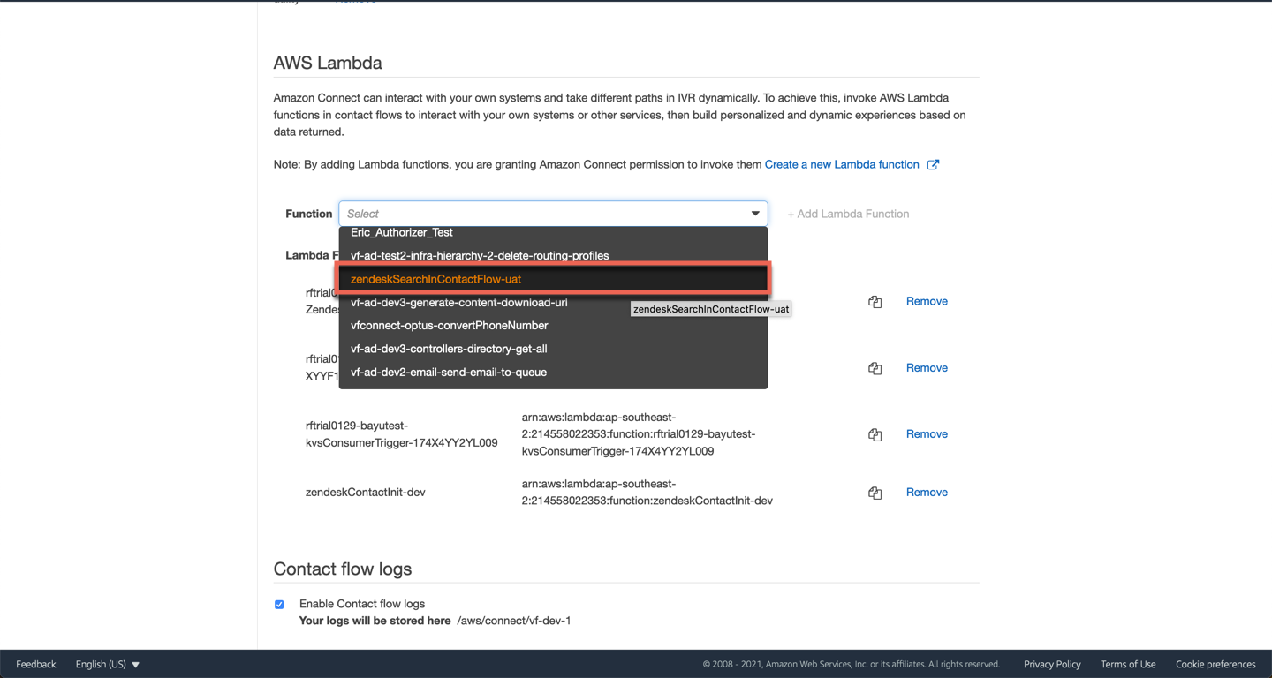Choose Eric_Authorizer_Test from the list
Screen dimensions: 1272x678
click(402, 233)
